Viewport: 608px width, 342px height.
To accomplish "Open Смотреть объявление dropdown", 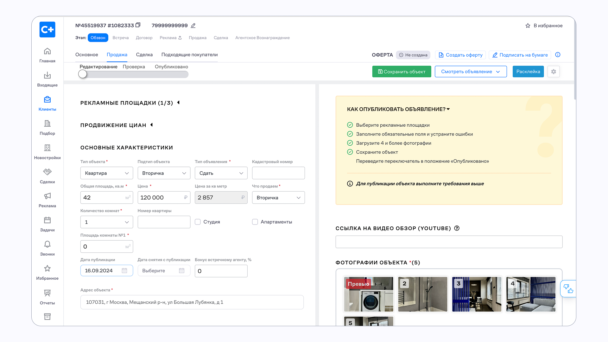I will pyautogui.click(x=471, y=72).
